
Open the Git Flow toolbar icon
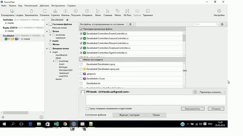(128, 11)
